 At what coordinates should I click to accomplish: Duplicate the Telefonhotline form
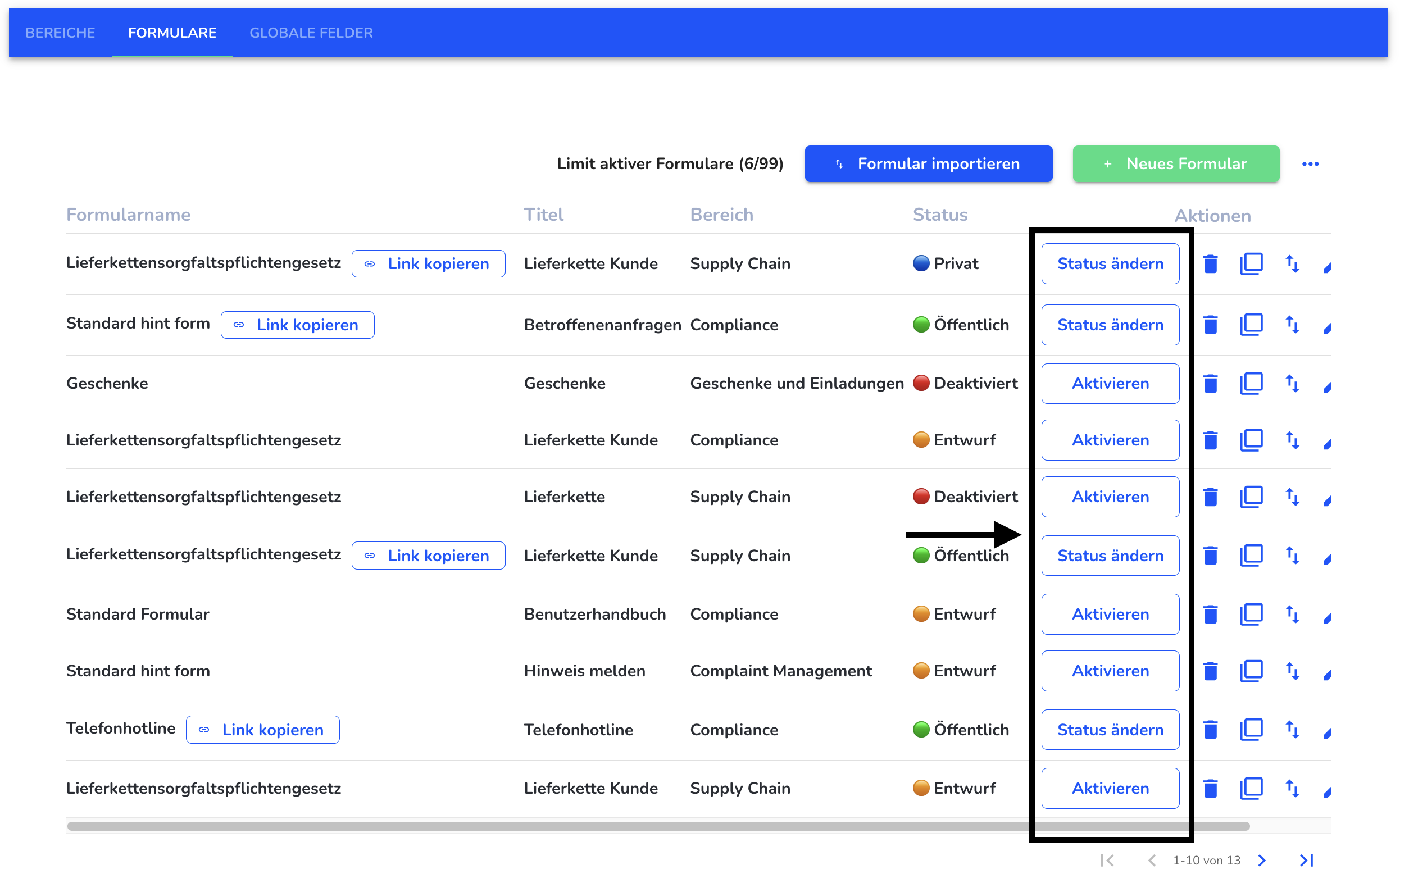pyautogui.click(x=1251, y=730)
